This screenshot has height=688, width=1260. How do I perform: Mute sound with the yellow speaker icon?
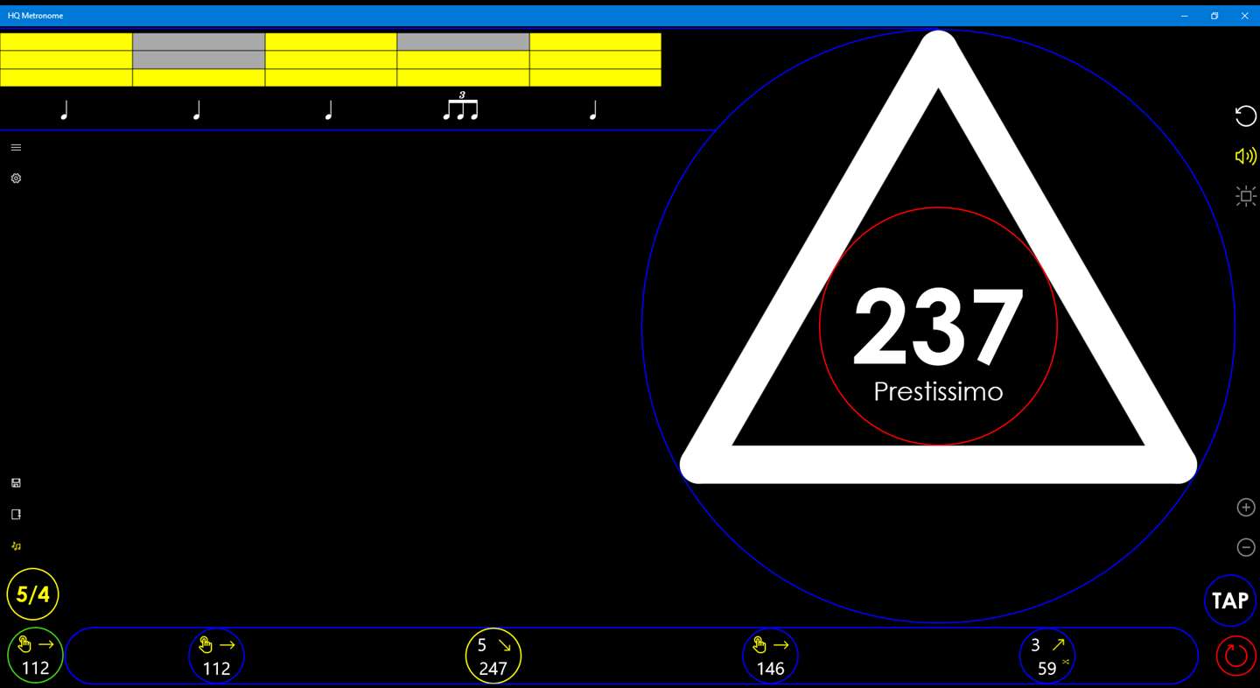click(x=1245, y=156)
